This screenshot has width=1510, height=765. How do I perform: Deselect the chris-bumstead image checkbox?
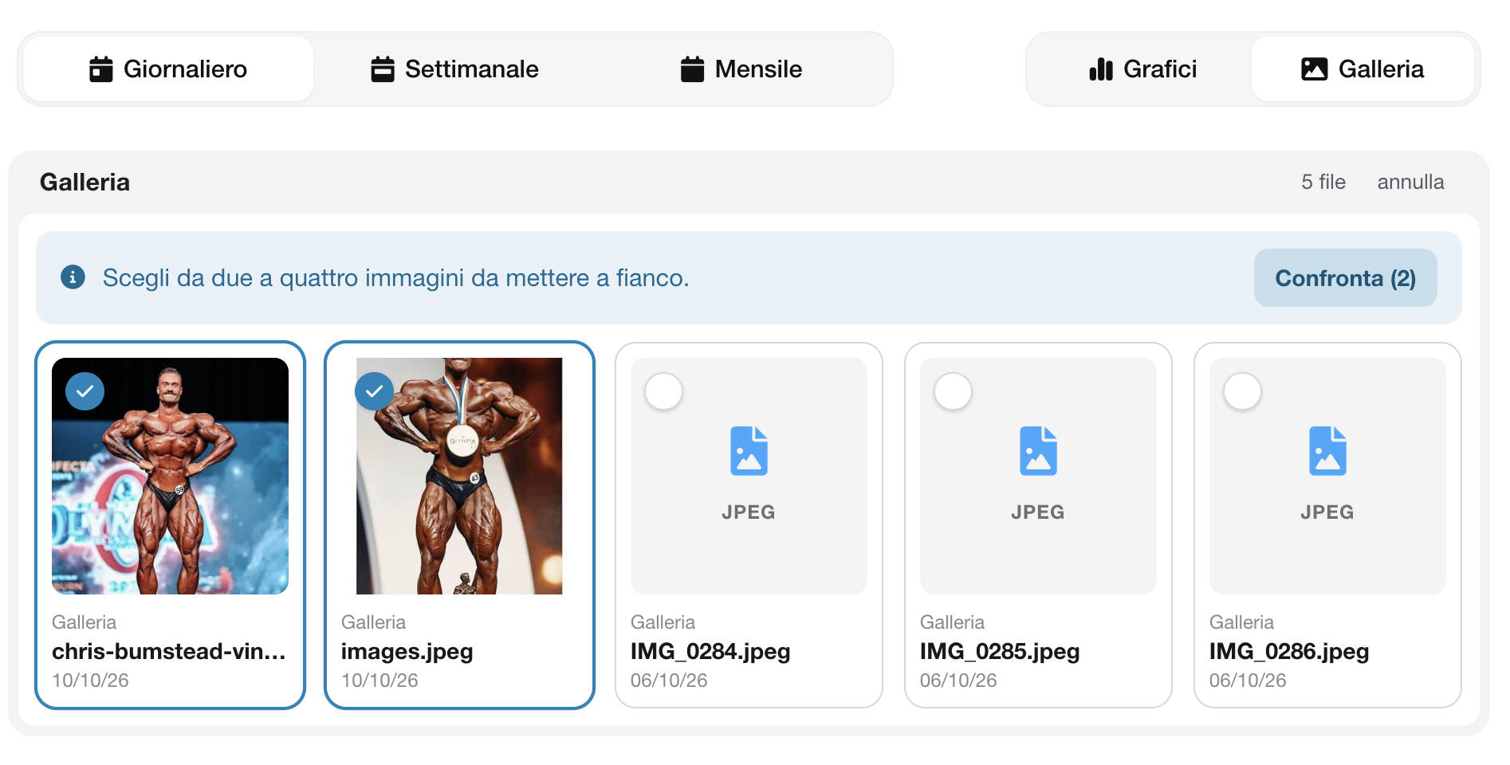pos(85,391)
